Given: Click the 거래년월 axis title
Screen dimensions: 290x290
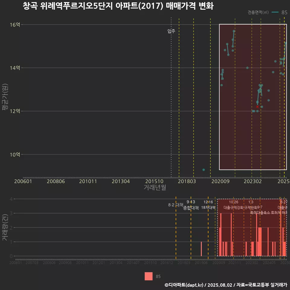Looking at the screenshot, I should click(155, 187).
